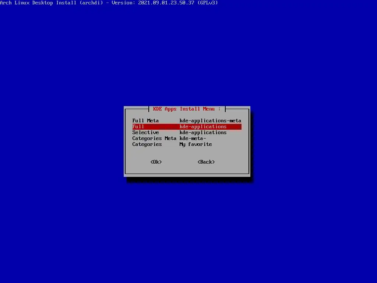Select Categories Meta kde-meta- entry
The height and width of the screenshot is (283, 377).
187,139
